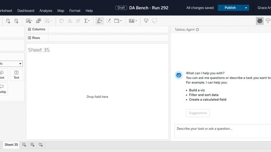Click the New Story tab icon
This screenshot has height=152, width=271.
41,145
